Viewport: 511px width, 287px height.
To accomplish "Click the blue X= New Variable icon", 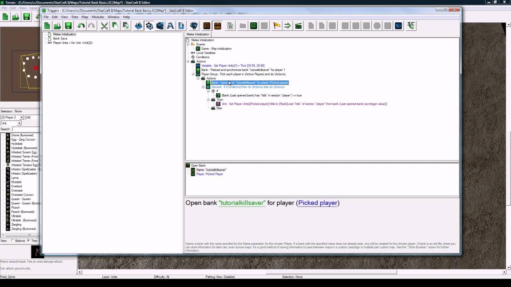I will point(398,26).
